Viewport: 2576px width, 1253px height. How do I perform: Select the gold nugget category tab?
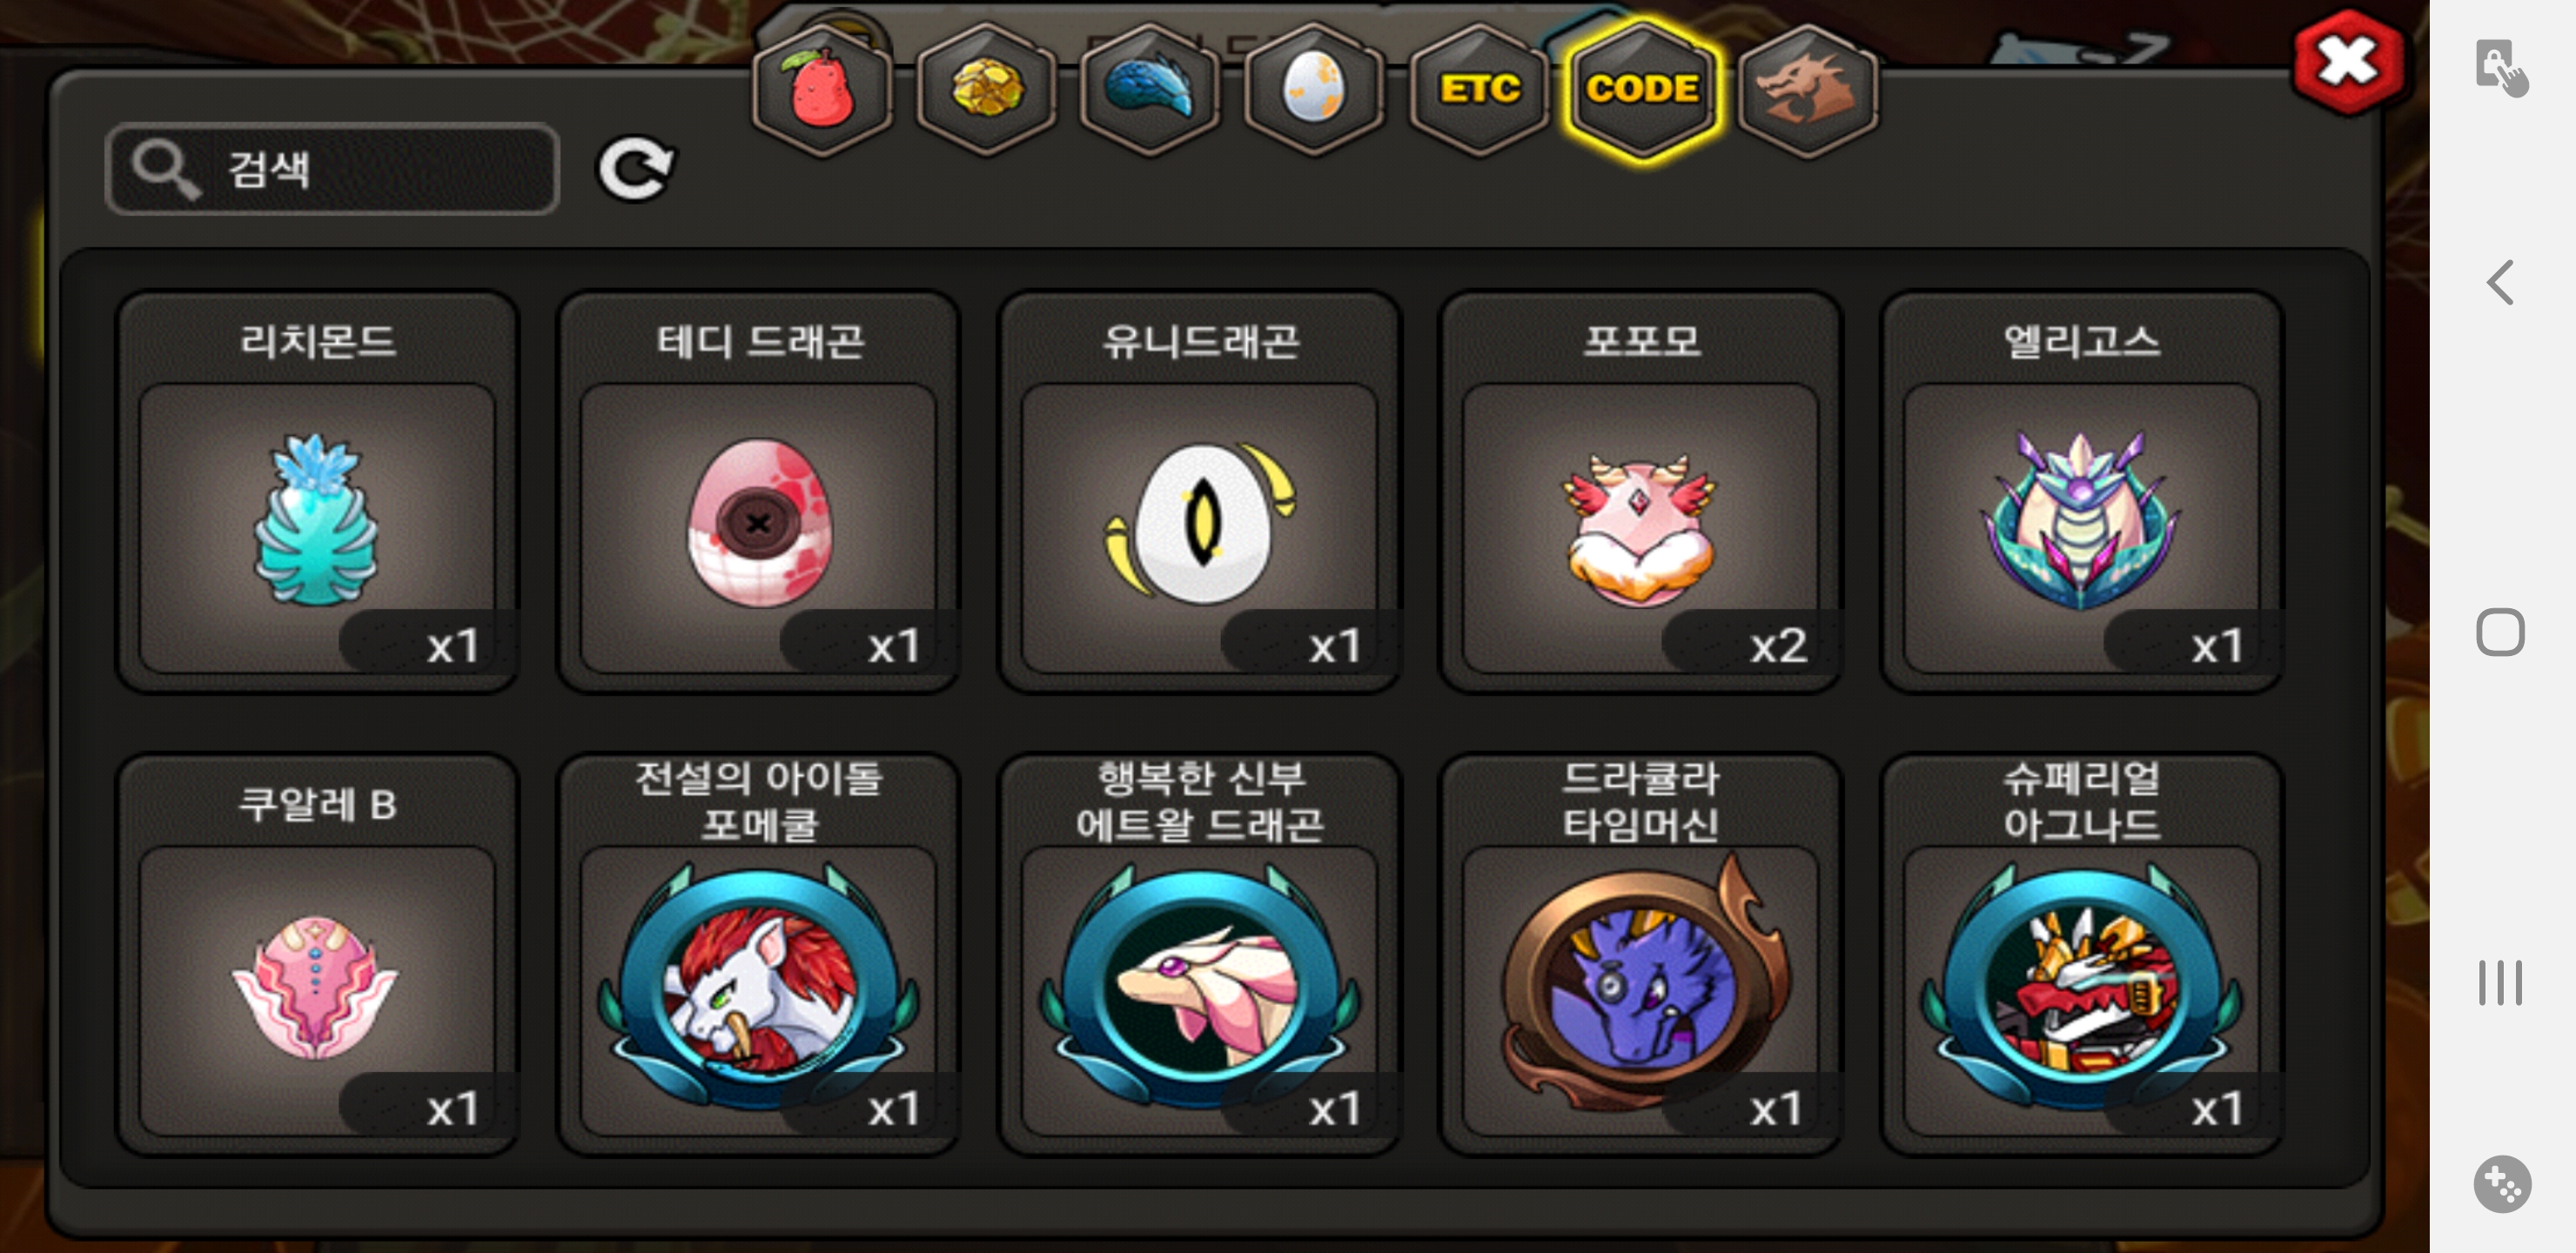point(986,89)
